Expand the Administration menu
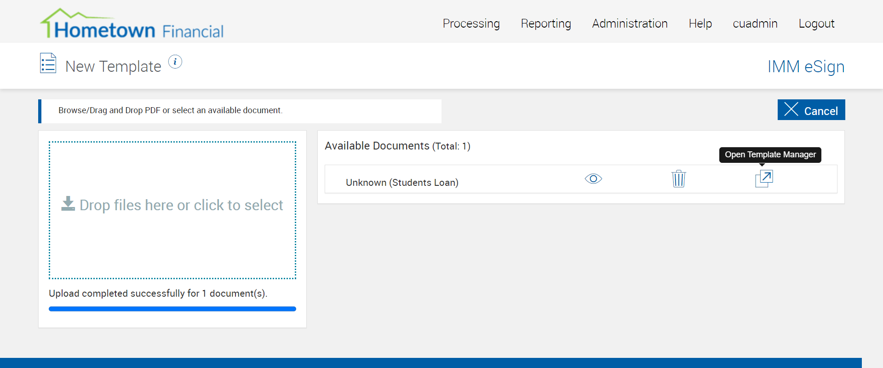This screenshot has height=368, width=883. click(630, 23)
